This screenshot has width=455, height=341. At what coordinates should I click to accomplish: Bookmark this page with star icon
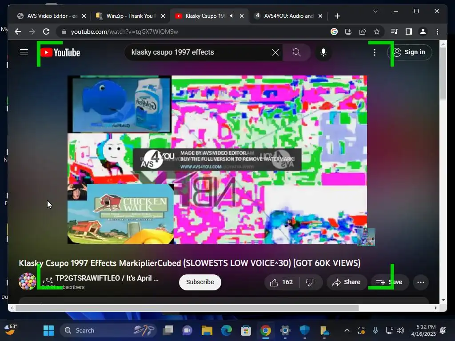tap(377, 32)
